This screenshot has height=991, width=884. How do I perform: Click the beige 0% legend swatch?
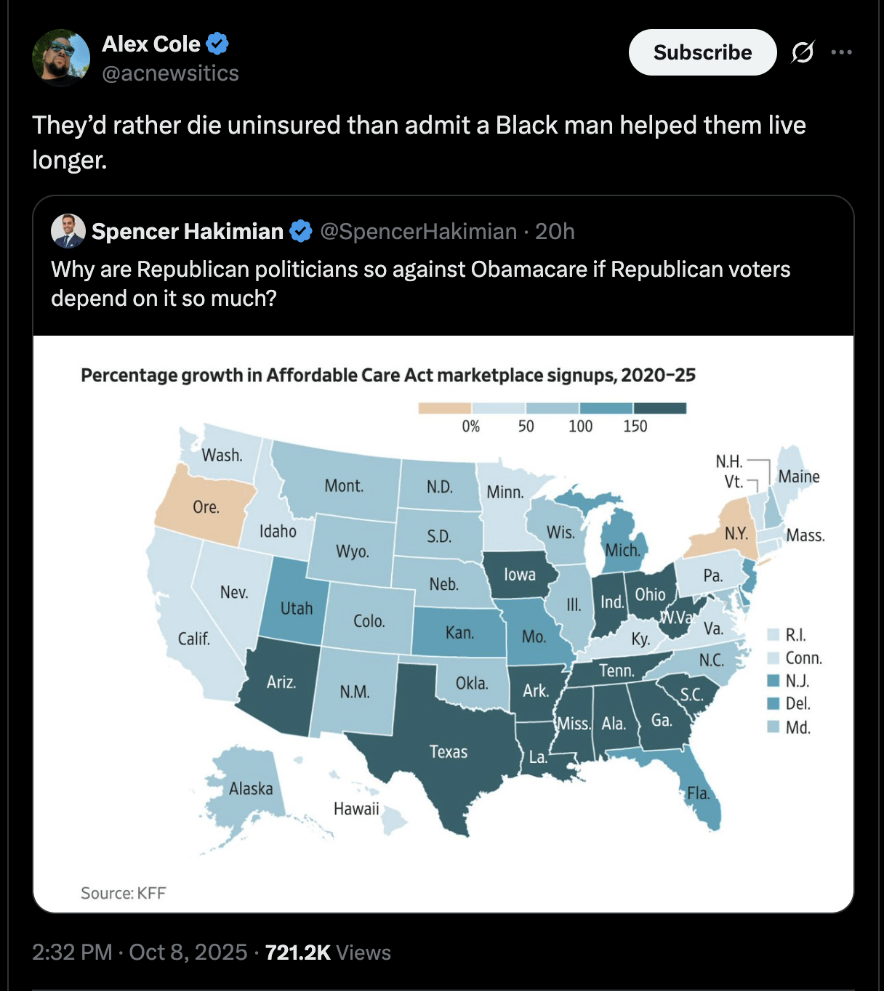pyautogui.click(x=444, y=408)
